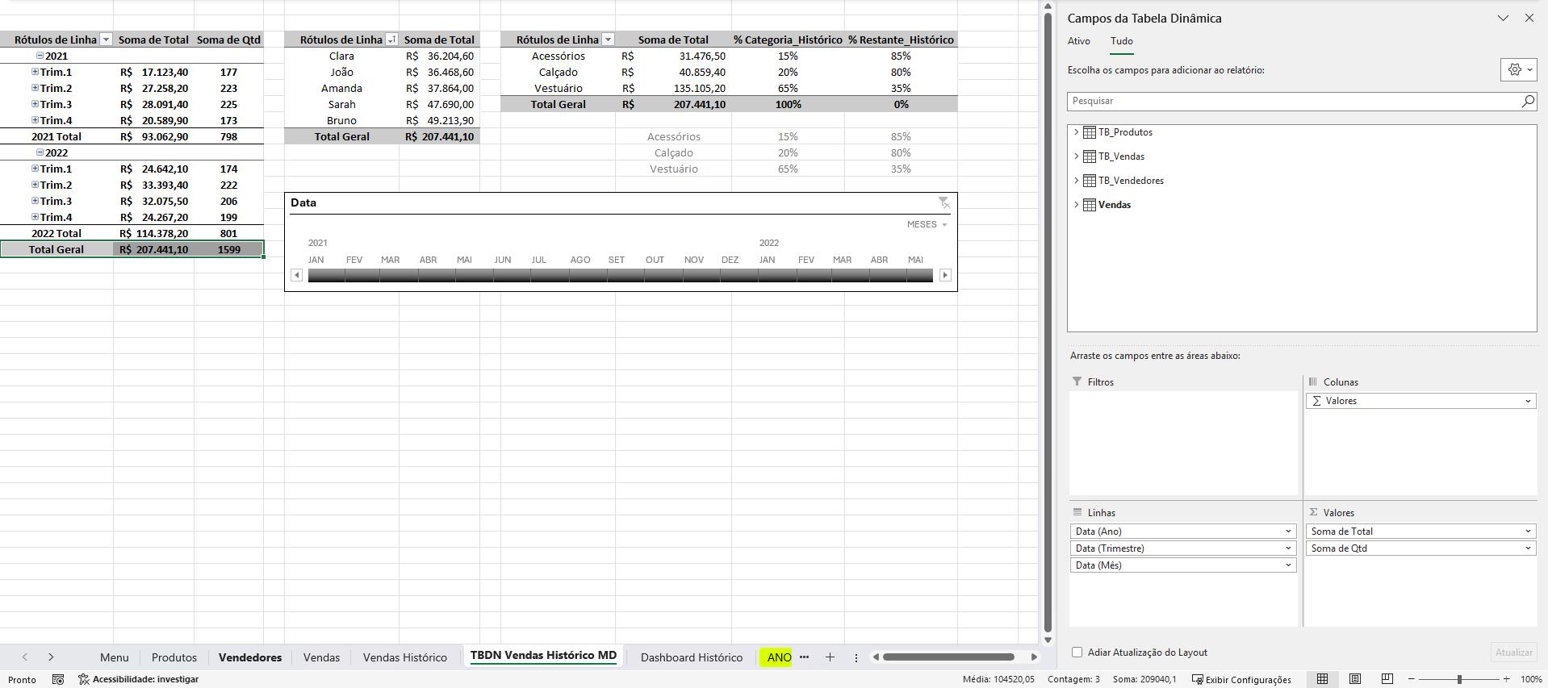The image size is (1548, 688).
Task: Open the Vendedores sheet
Action: tap(250, 657)
